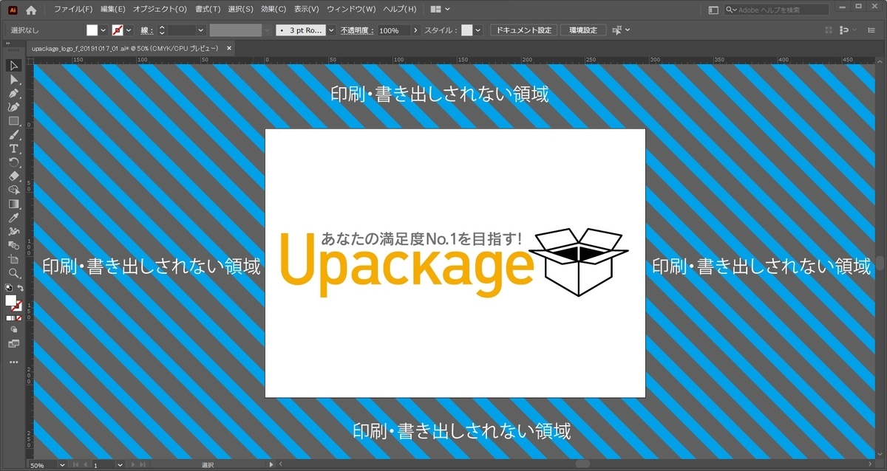Click 環境設定 button

(583, 30)
